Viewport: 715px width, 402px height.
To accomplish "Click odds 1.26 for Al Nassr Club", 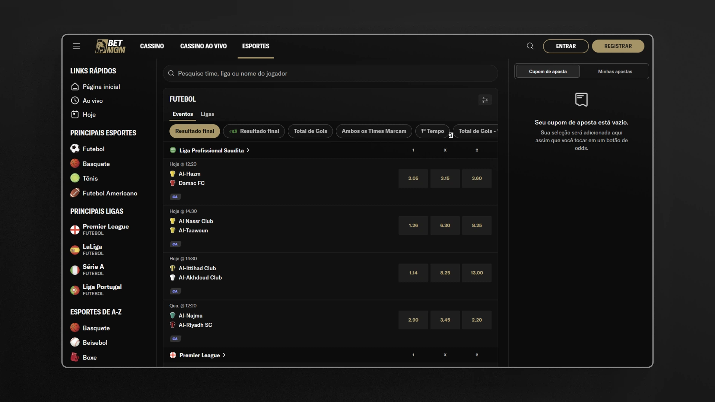I will point(413,226).
